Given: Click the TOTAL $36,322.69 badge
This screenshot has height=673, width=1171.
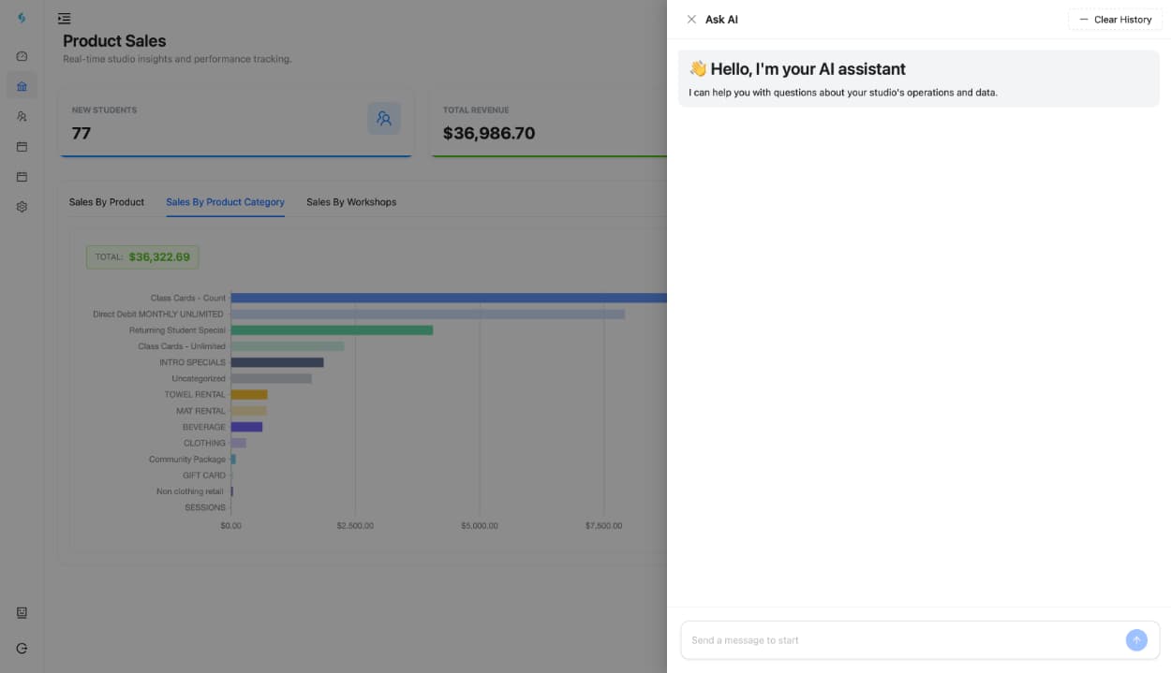Looking at the screenshot, I should (x=141, y=256).
